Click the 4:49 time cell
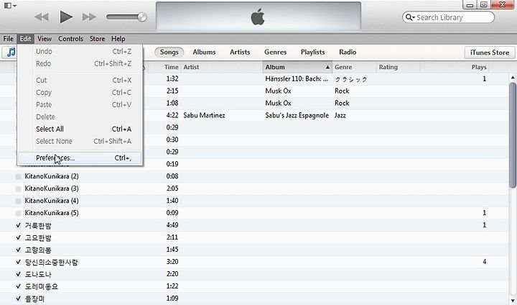The width and height of the screenshot is (517, 305). pyautogui.click(x=172, y=225)
